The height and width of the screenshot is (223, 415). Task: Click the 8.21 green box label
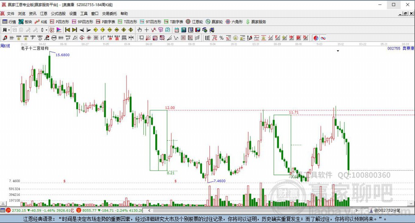tap(171, 173)
